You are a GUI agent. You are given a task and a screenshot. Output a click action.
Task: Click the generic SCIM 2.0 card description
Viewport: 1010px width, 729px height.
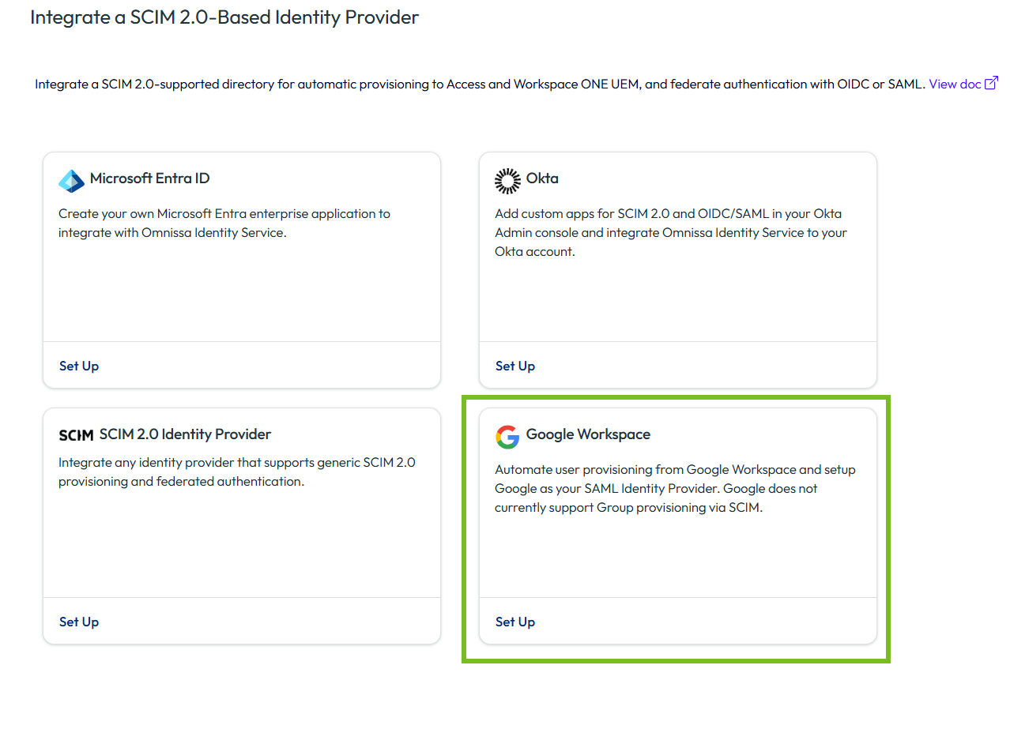click(237, 472)
